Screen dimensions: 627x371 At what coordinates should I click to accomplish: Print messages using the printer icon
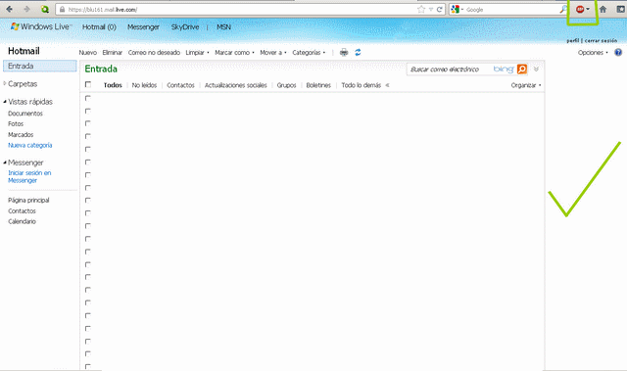[344, 52]
